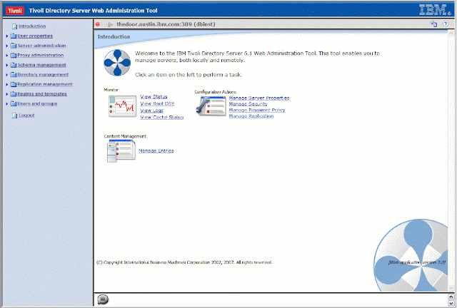Click the Monitor chart icon

[x=122, y=106]
